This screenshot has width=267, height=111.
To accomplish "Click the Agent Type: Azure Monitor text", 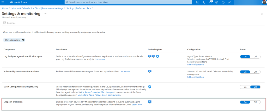I will [199, 57].
